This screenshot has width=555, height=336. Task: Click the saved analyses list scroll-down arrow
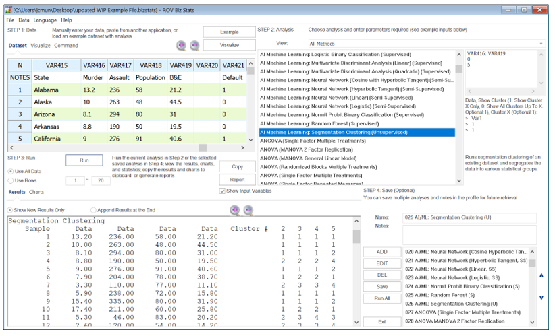pos(532,322)
